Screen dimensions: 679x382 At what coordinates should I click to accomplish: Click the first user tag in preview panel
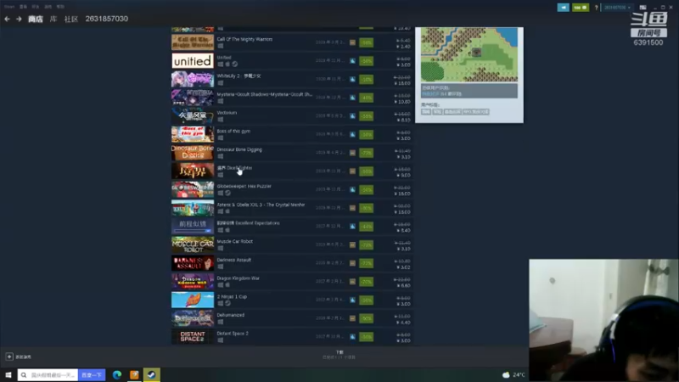point(426,112)
